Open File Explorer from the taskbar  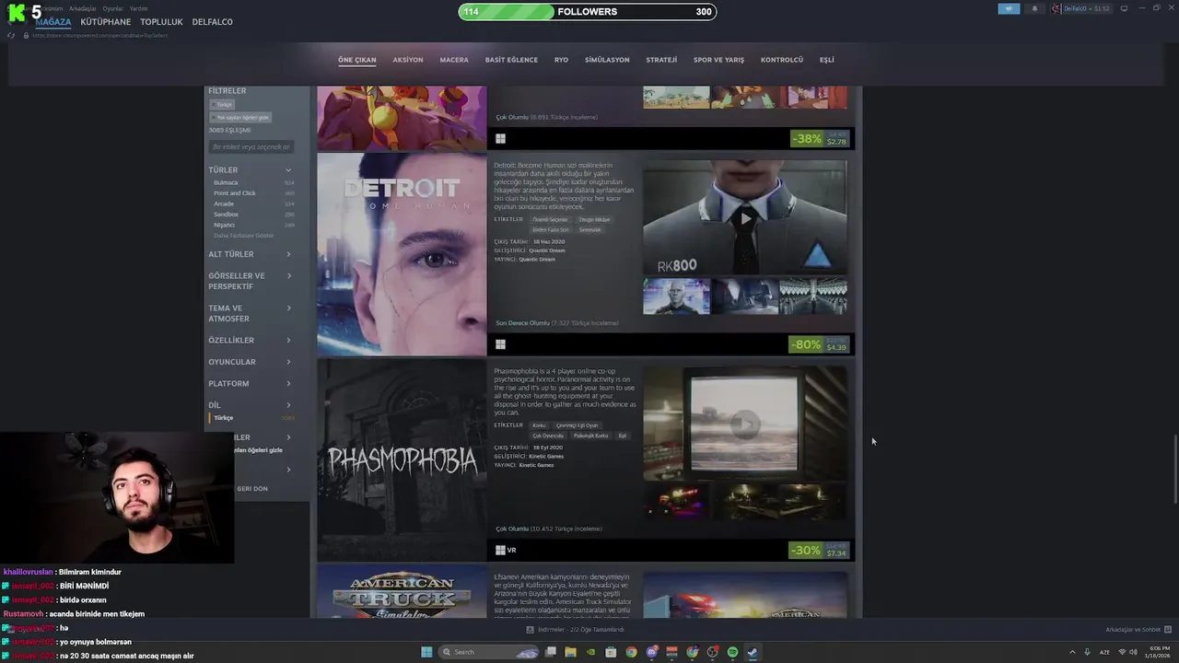click(x=570, y=652)
